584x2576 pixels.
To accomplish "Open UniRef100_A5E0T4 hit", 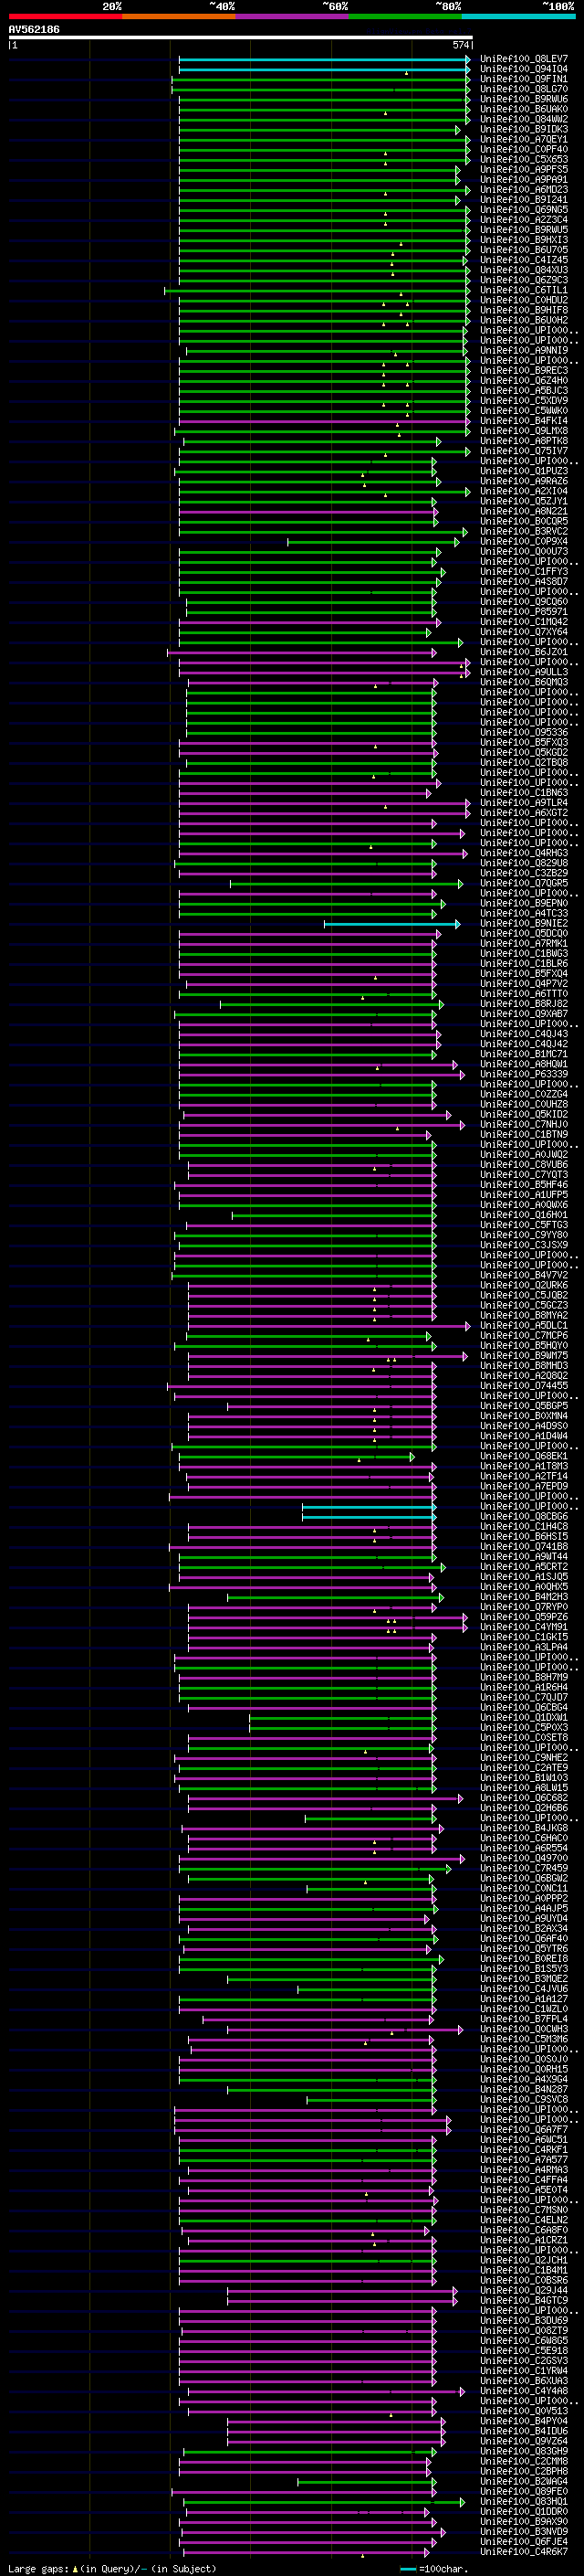I will click(x=524, y=2190).
